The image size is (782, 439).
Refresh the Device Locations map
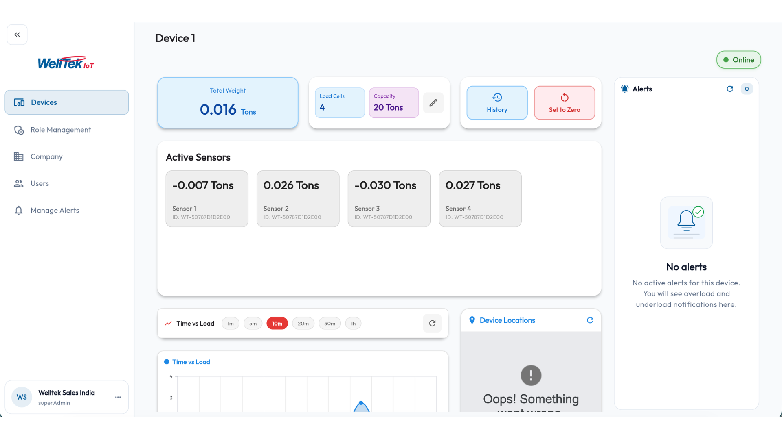[590, 320]
